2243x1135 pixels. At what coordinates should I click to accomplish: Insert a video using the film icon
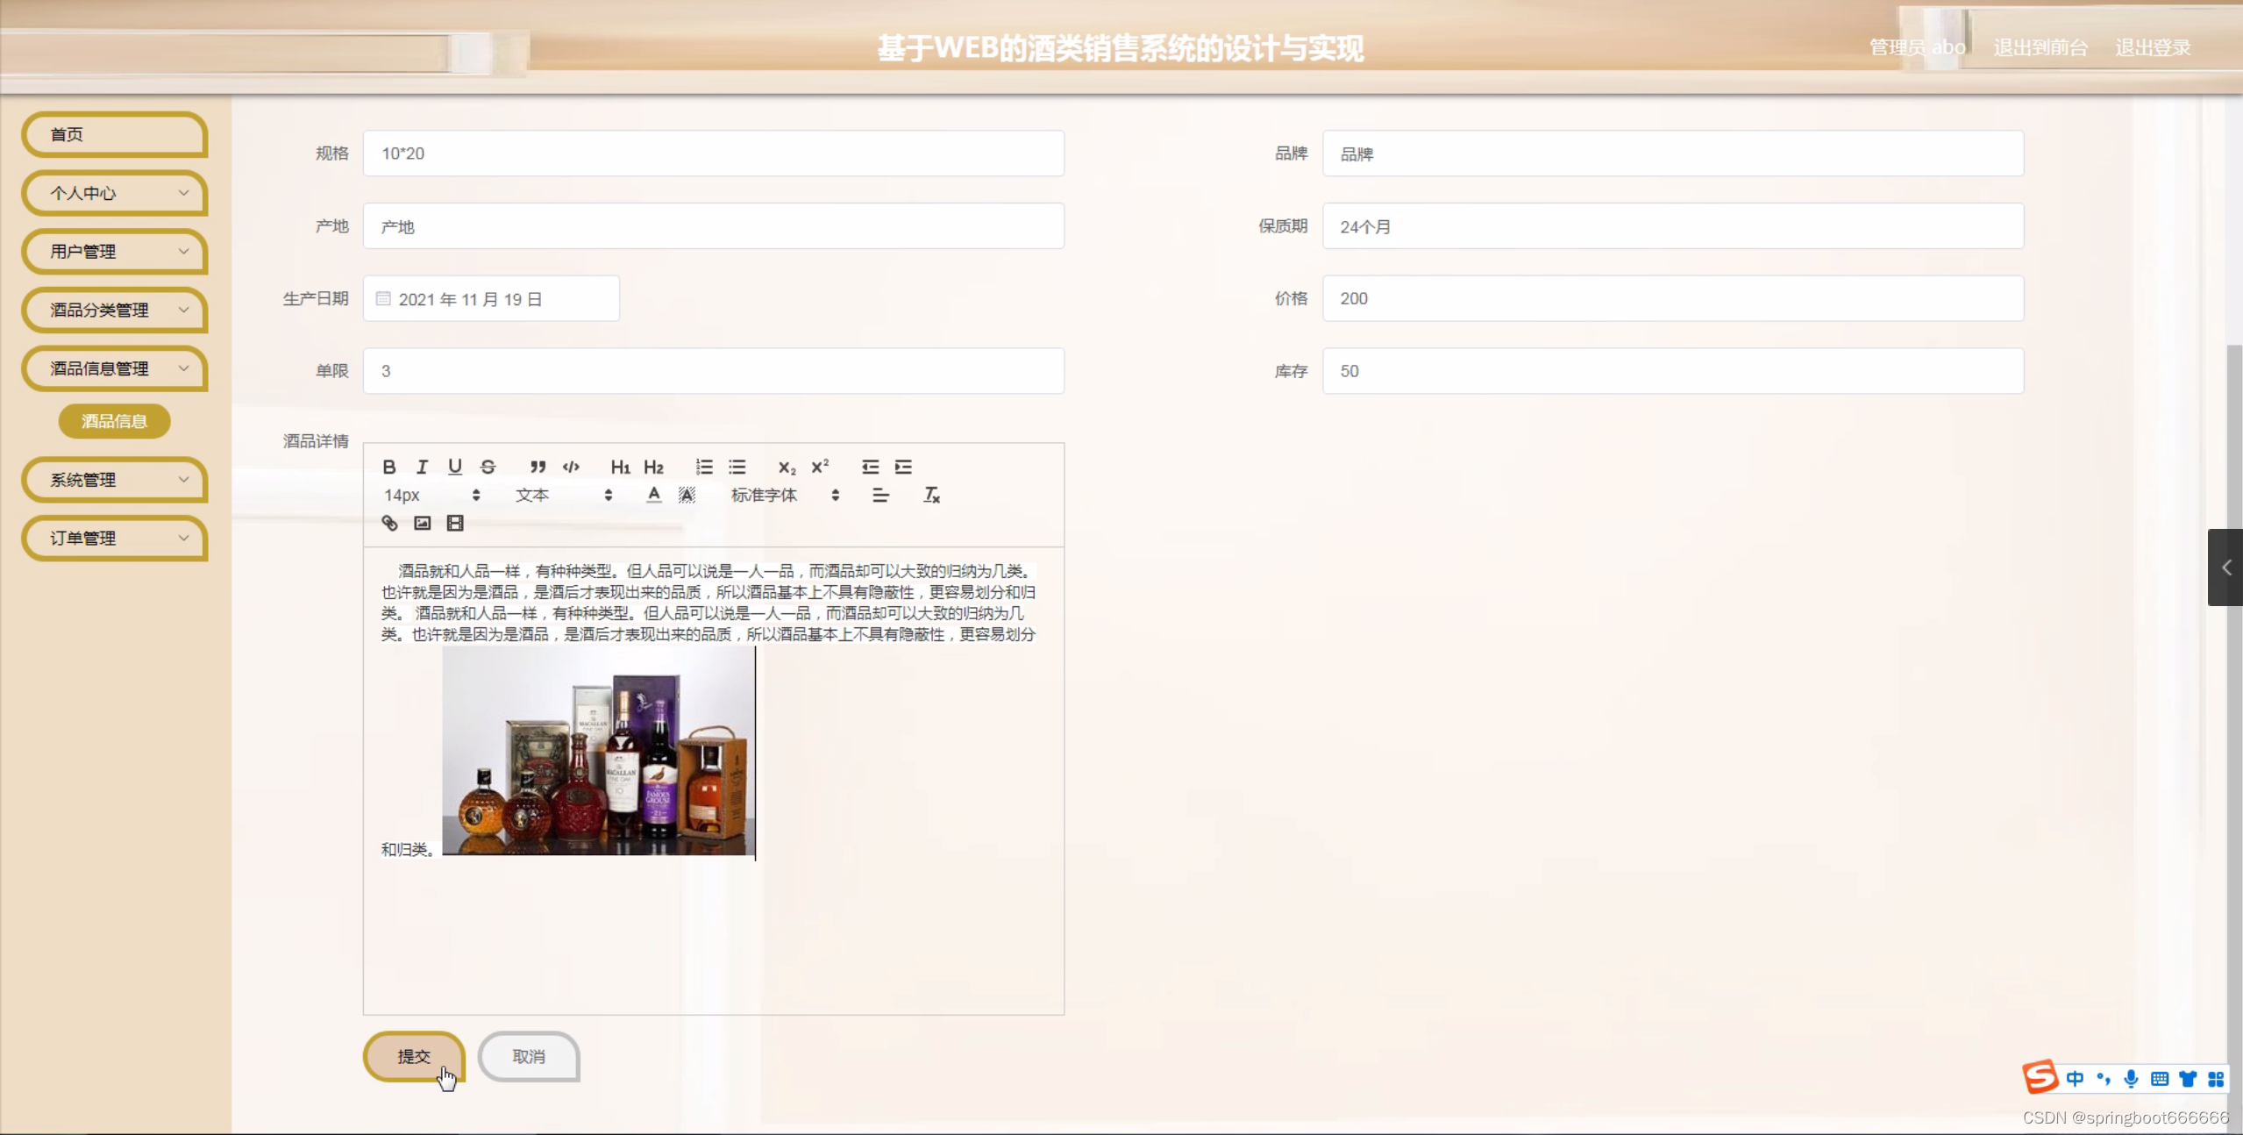tap(455, 523)
